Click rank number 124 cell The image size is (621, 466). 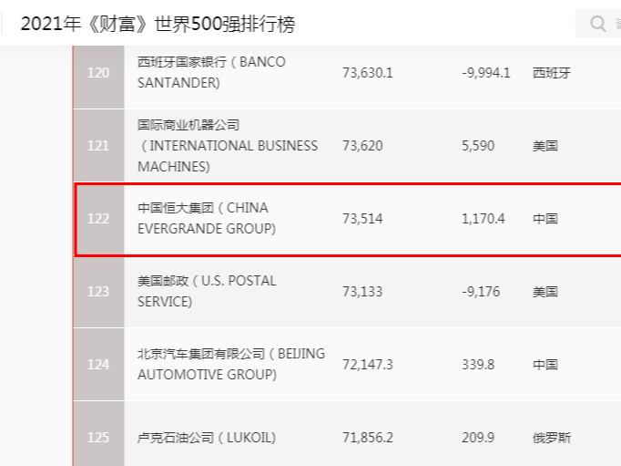click(98, 365)
